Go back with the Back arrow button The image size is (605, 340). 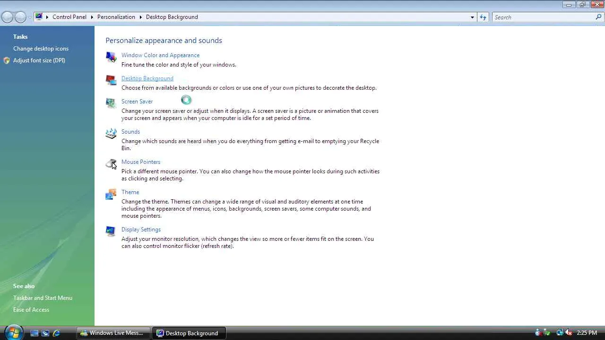(x=7, y=17)
